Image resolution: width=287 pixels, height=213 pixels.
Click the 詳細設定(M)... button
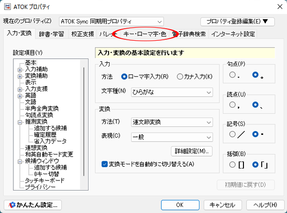[191, 151]
